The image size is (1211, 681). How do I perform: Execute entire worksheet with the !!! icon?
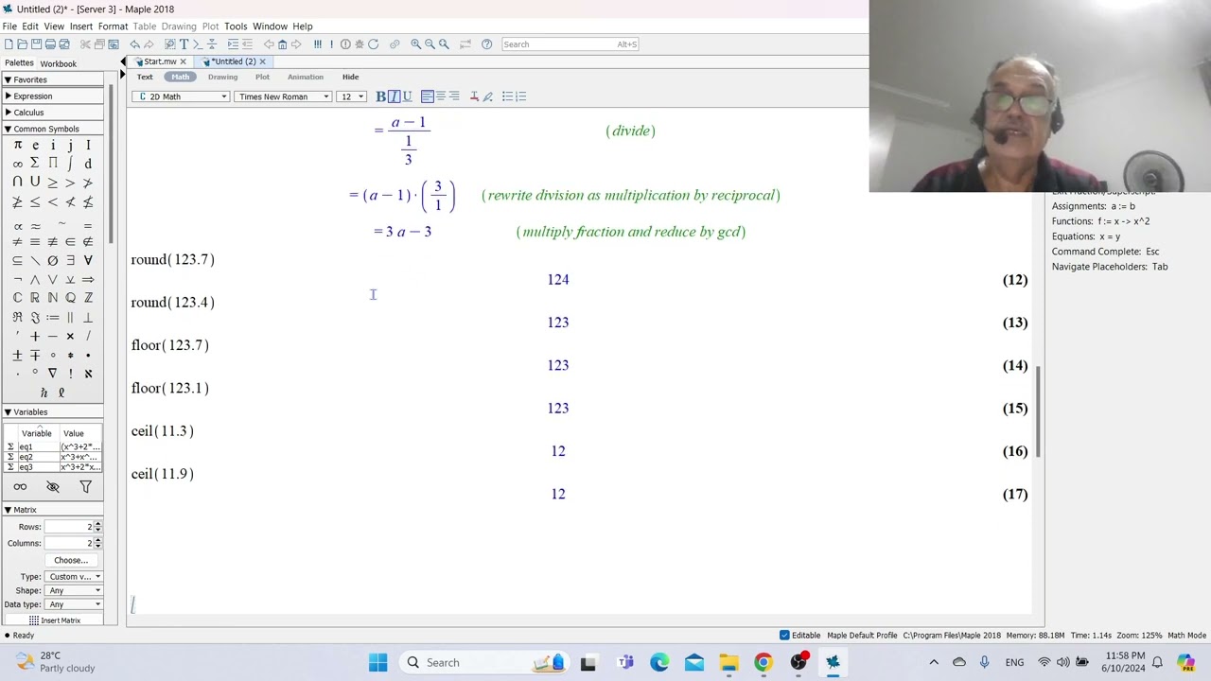pyautogui.click(x=317, y=44)
